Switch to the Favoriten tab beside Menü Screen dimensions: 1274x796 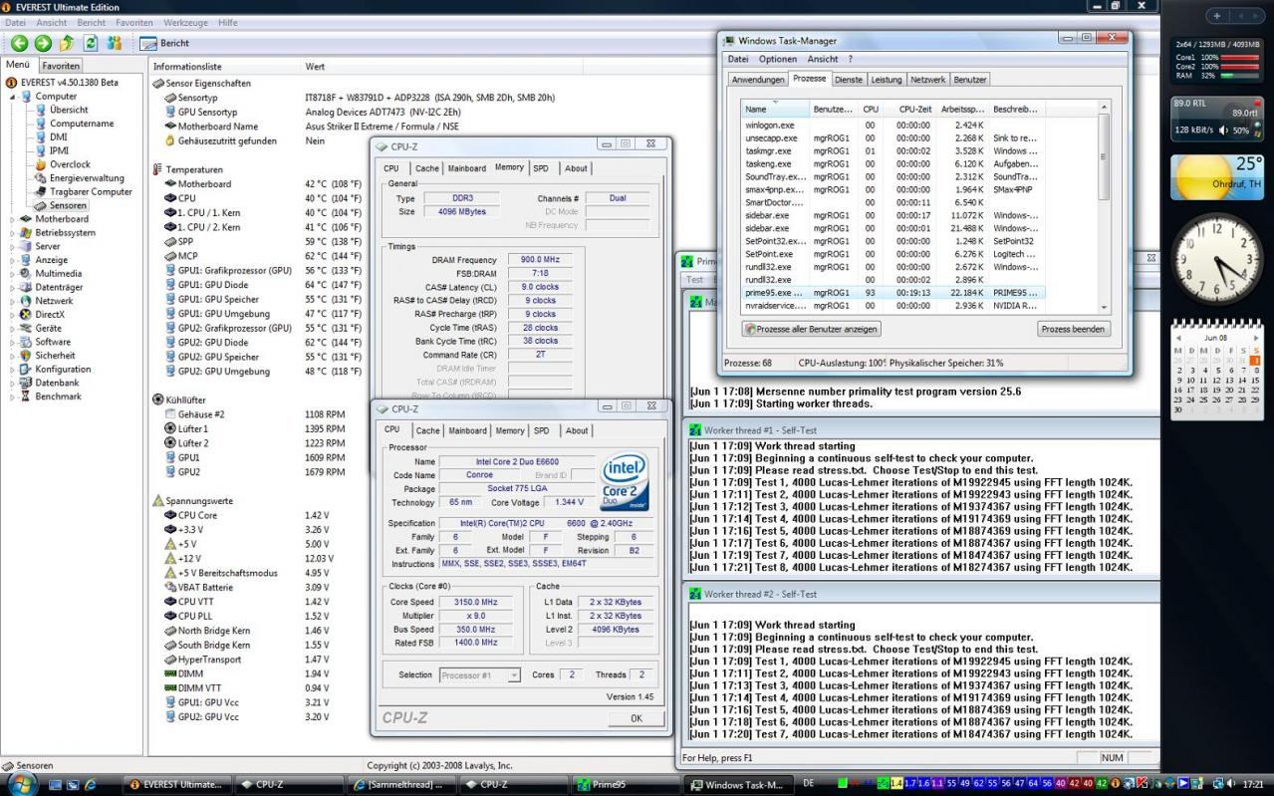point(60,65)
